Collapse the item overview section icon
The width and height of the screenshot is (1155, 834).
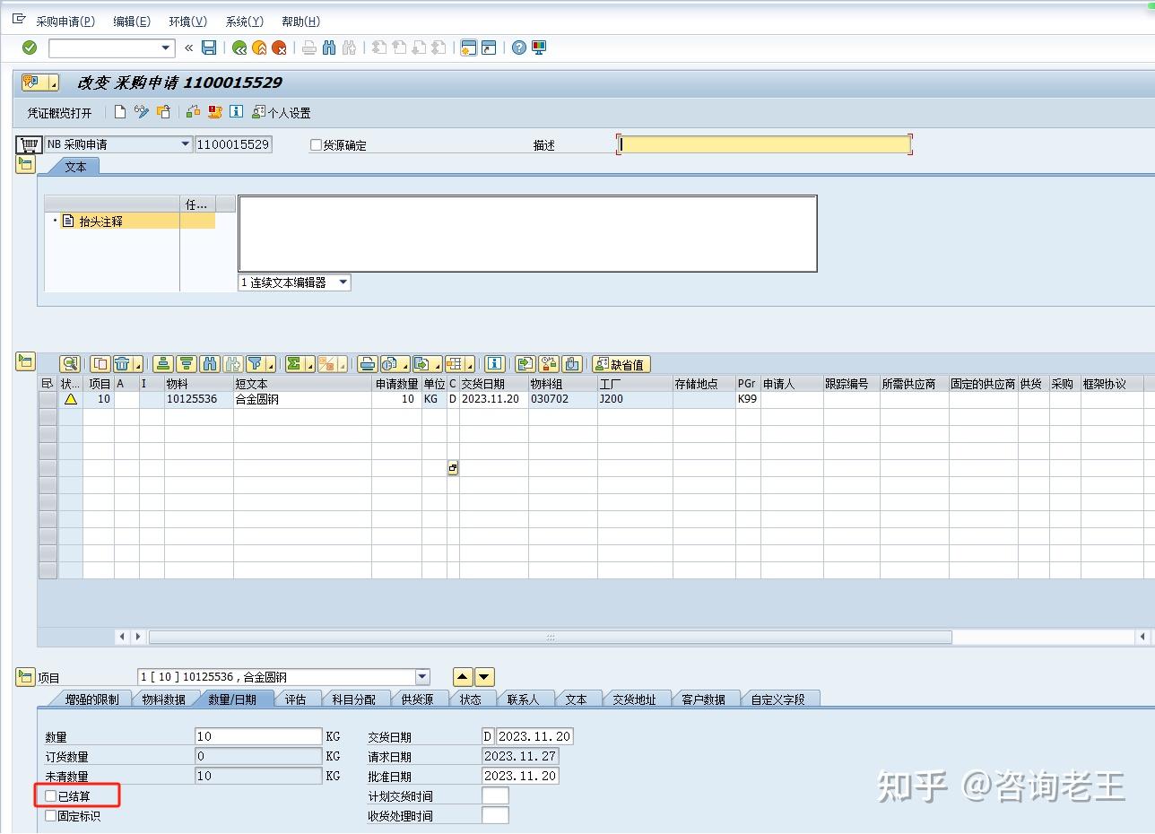click(x=25, y=361)
